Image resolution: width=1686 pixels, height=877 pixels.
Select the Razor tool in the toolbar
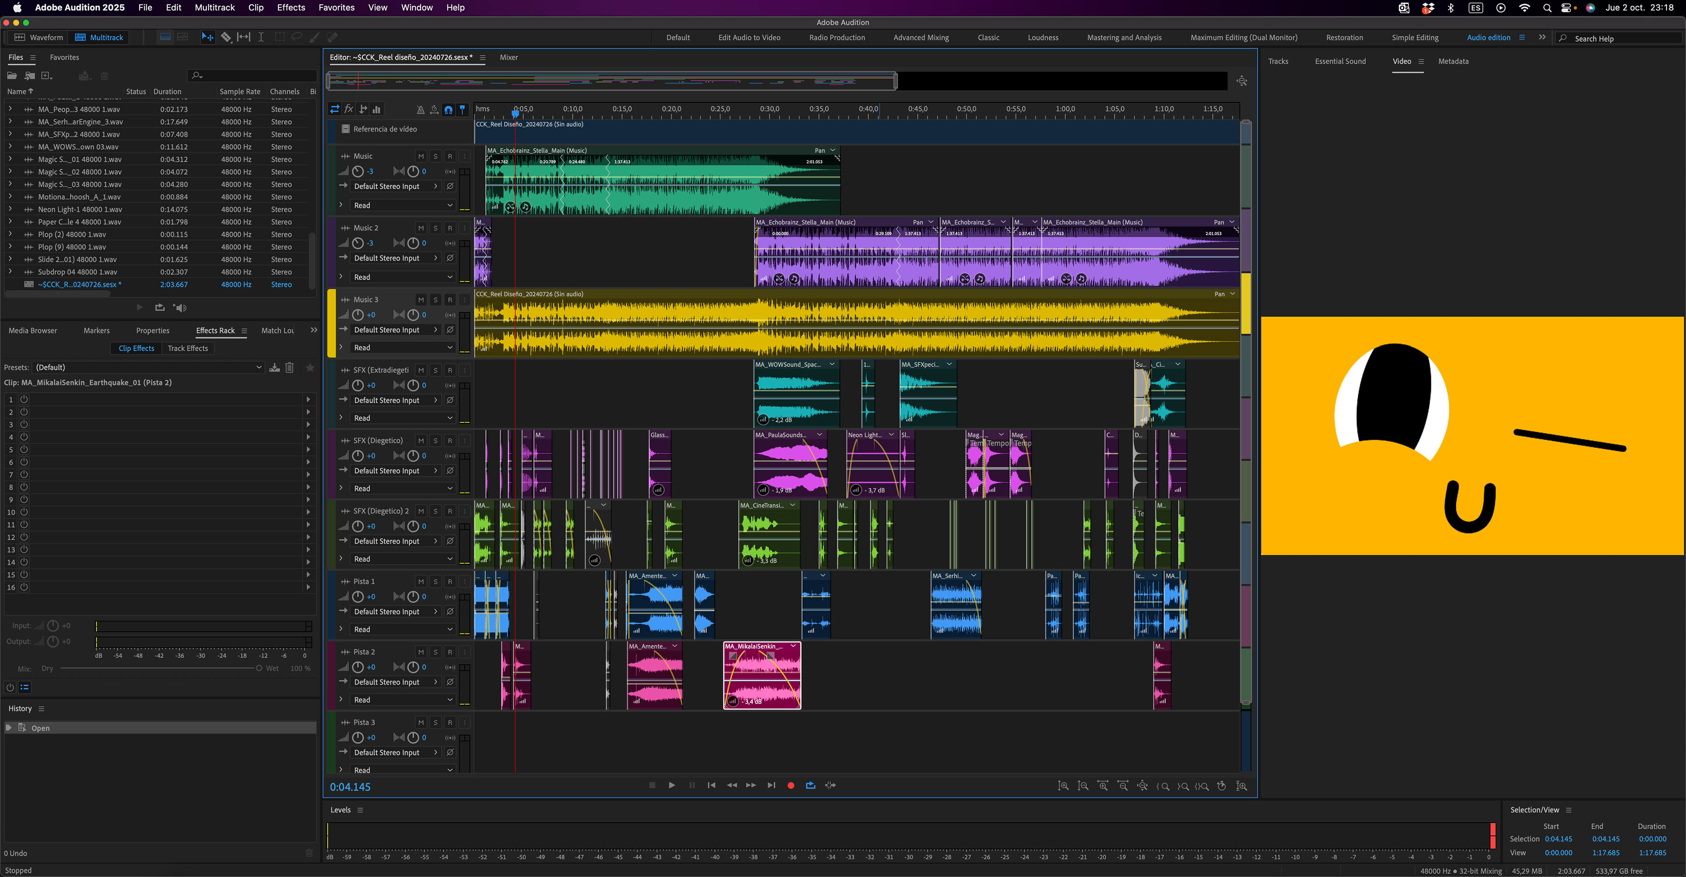226,37
